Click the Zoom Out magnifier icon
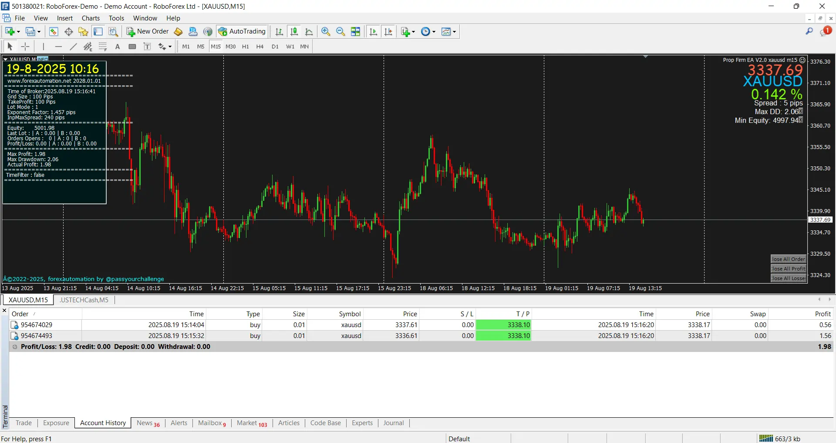The width and height of the screenshot is (836, 443). [x=340, y=31]
